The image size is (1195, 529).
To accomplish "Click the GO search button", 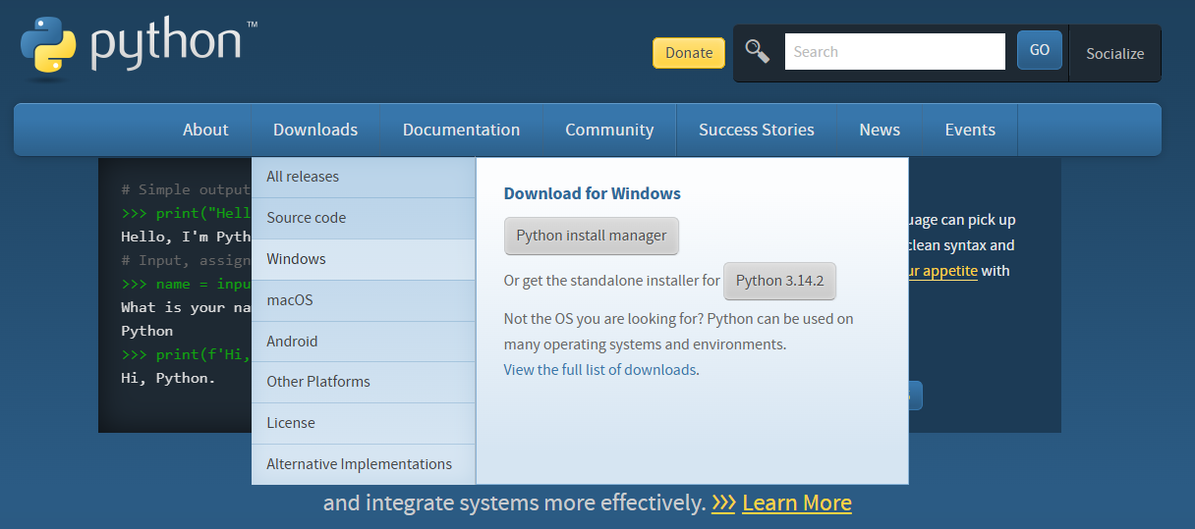I will [x=1040, y=50].
